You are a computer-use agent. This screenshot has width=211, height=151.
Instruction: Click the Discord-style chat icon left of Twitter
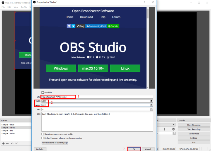pyautogui.click(x=69, y=26)
